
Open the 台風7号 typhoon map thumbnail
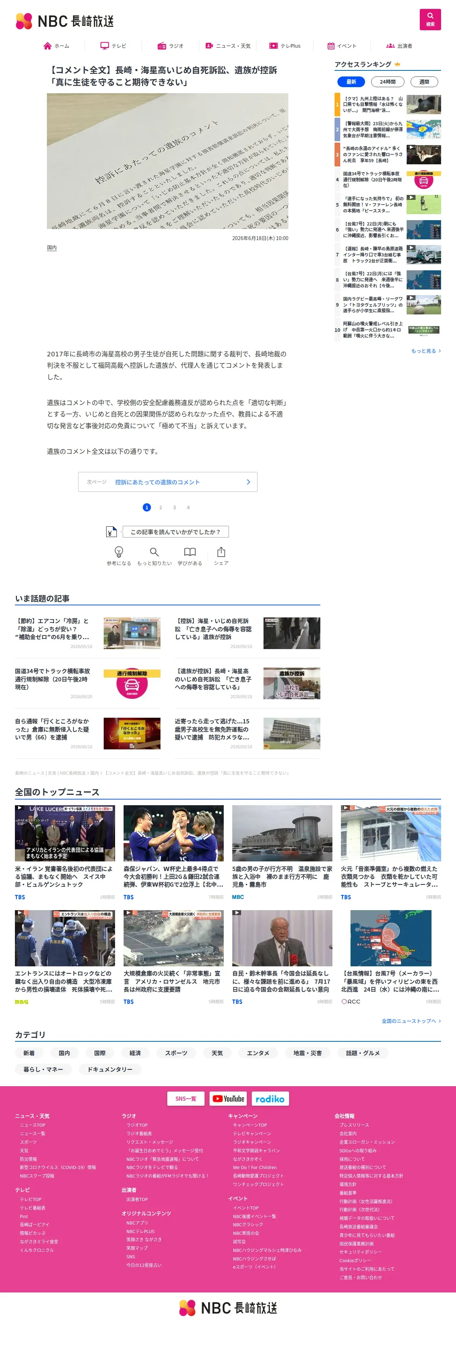pos(391,938)
